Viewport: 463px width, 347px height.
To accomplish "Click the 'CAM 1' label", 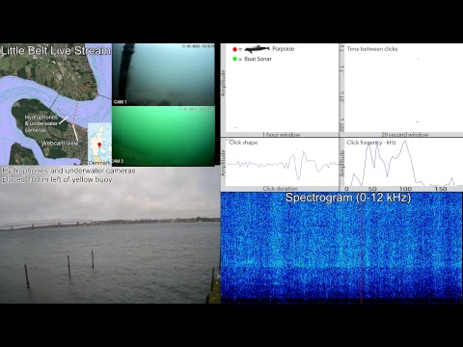I will click(121, 102).
